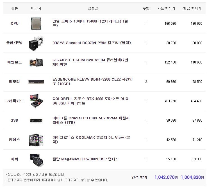Open the GIGABYTE H610M motherboard image

(x=36, y=62)
